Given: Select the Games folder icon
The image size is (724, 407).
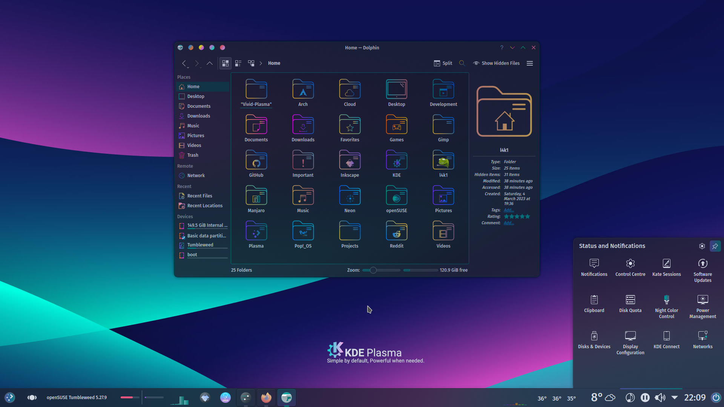Looking at the screenshot, I should 396,124.
